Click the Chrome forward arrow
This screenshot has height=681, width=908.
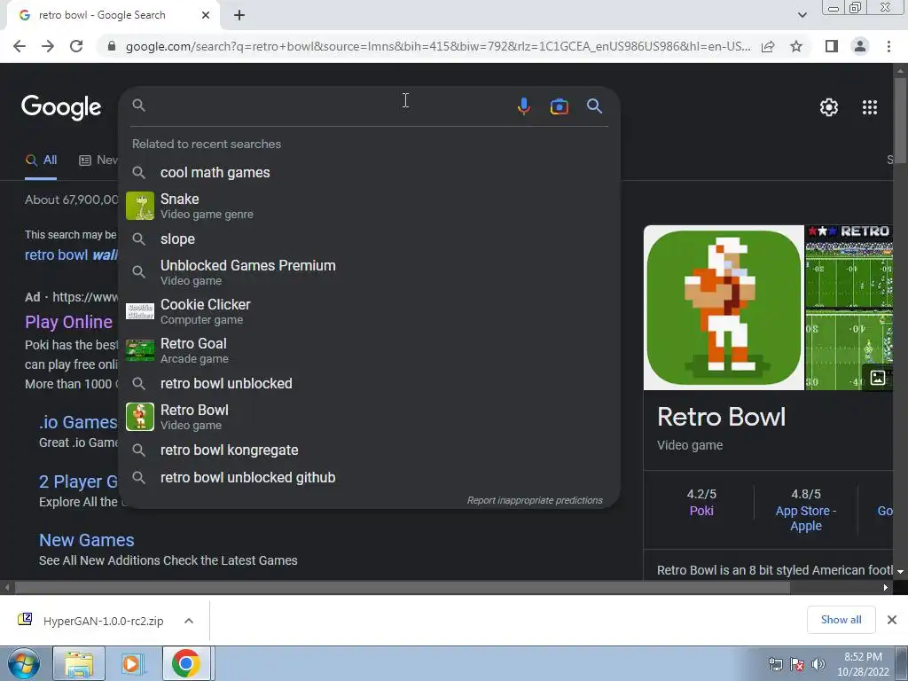pos(48,46)
